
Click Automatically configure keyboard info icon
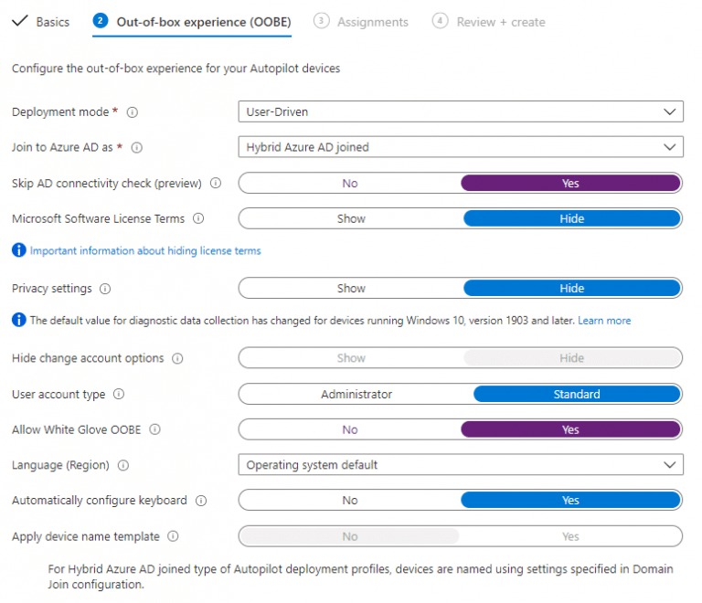tap(201, 501)
